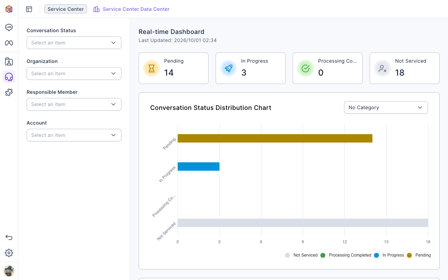Open the puzzle-piece integrations icon
The image size is (448, 280).
tap(9, 92)
